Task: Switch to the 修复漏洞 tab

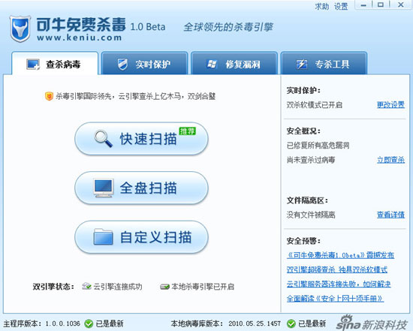Action: (234, 64)
